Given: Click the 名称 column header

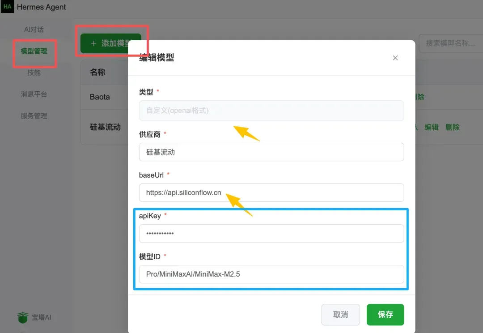Looking at the screenshot, I should coord(97,72).
